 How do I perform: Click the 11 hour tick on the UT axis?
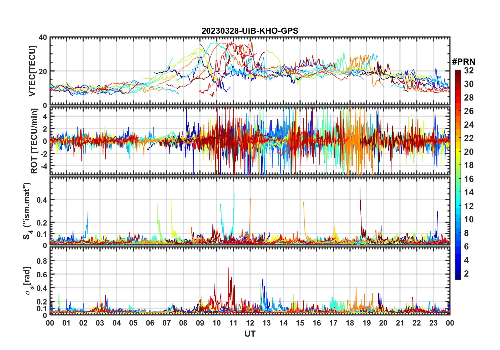[x=233, y=323]
